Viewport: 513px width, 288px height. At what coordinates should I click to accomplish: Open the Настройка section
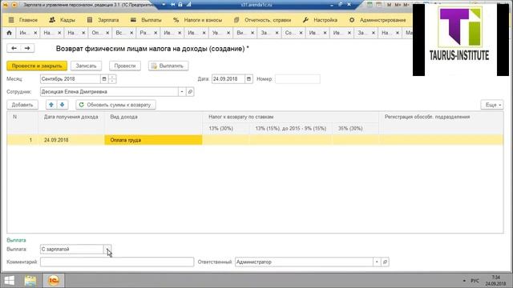(320, 20)
